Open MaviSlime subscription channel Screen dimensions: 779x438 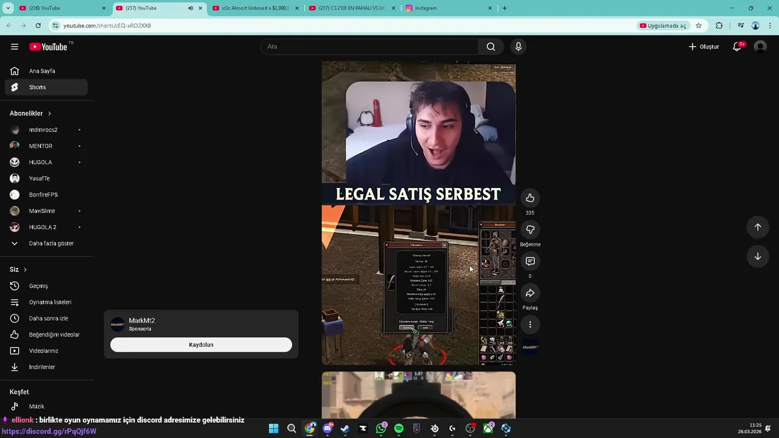(46, 211)
